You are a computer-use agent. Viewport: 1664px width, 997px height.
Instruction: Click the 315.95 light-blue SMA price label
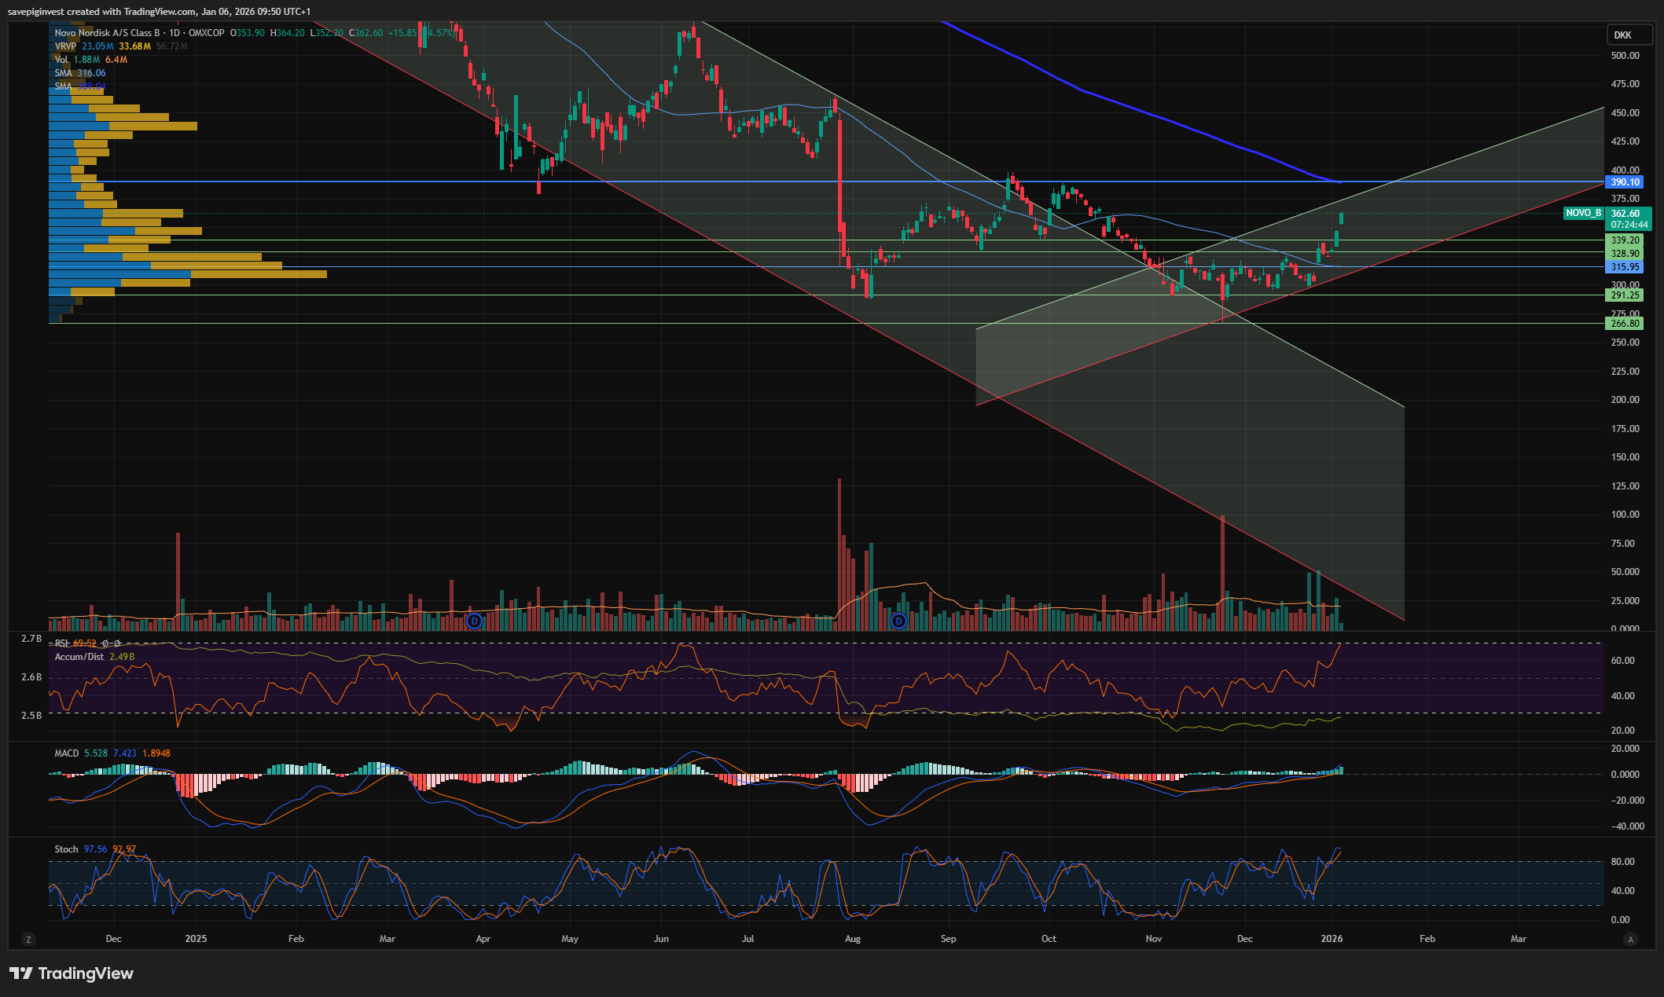1625,267
